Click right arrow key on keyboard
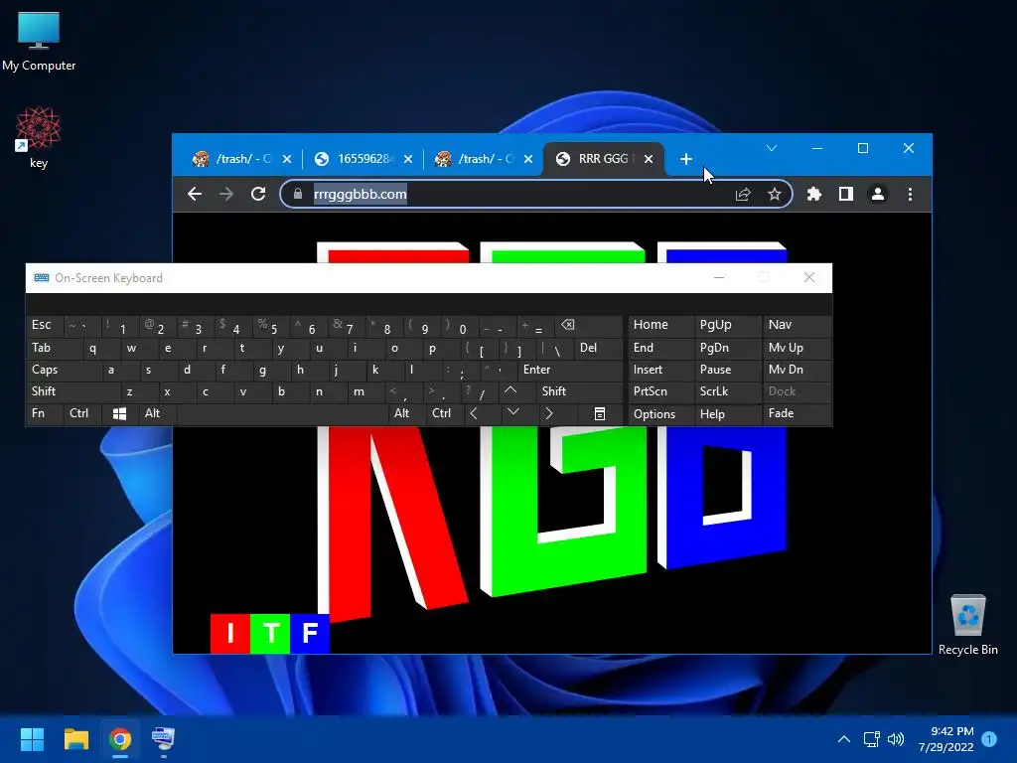Image resolution: width=1017 pixels, height=763 pixels. point(557,414)
